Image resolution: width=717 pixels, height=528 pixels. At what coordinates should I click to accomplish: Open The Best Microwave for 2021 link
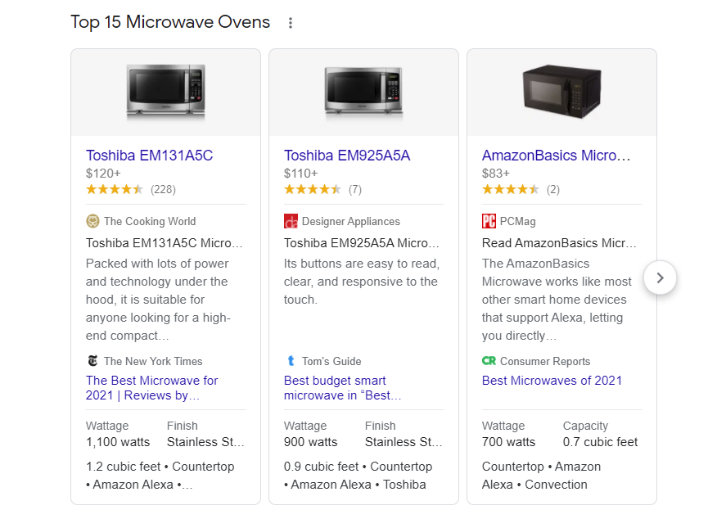[x=151, y=388]
